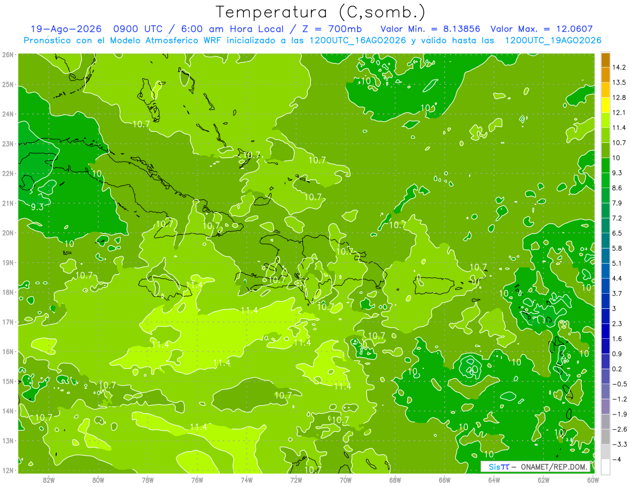Click the '1200UTC_16AGO2026' initialization time
Image resolution: width=630 pixels, height=487 pixels.
358,40
